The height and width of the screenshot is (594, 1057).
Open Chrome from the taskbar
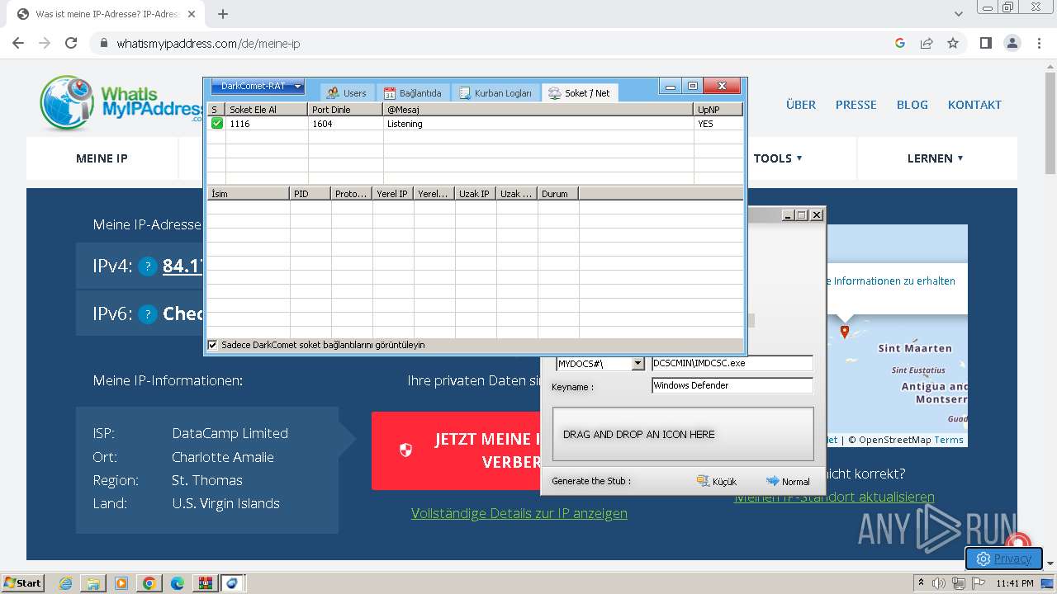149,583
